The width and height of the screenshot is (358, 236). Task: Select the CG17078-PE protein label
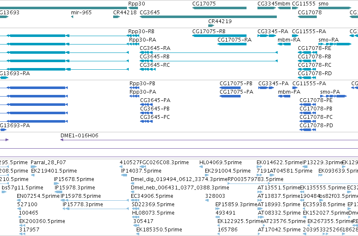(x=316, y=100)
